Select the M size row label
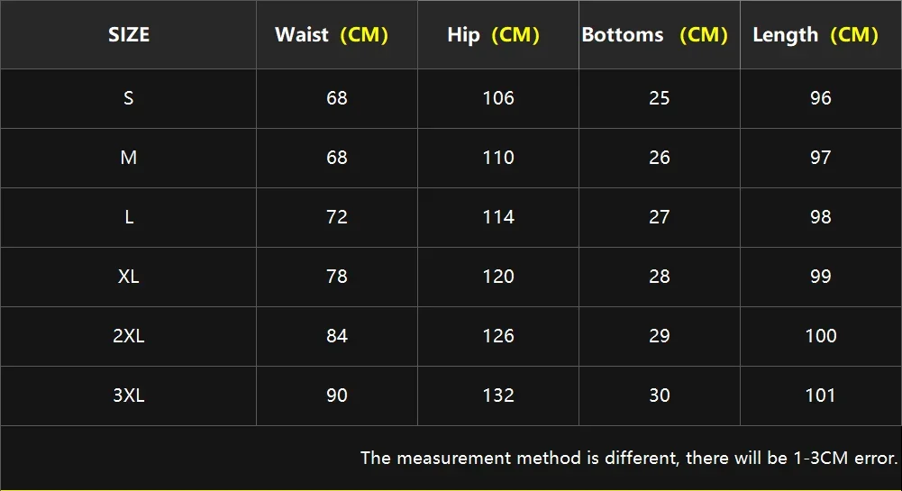 (x=129, y=158)
